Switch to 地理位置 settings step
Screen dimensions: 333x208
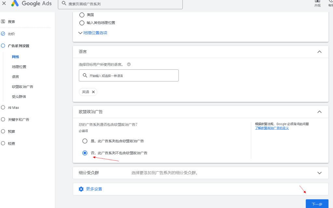tap(18, 67)
